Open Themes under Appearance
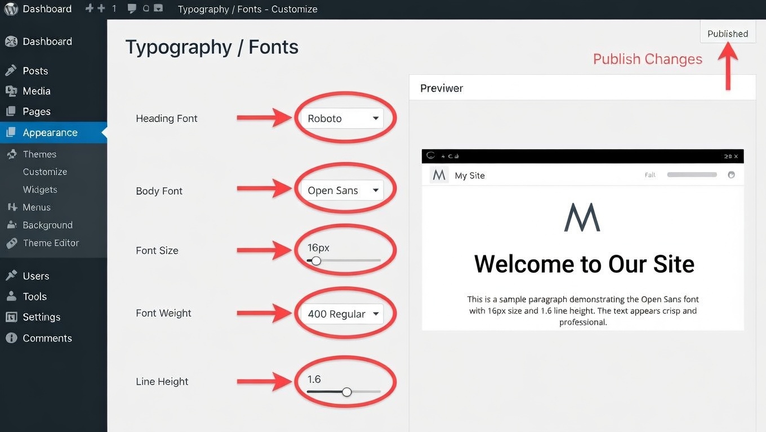 coord(39,154)
